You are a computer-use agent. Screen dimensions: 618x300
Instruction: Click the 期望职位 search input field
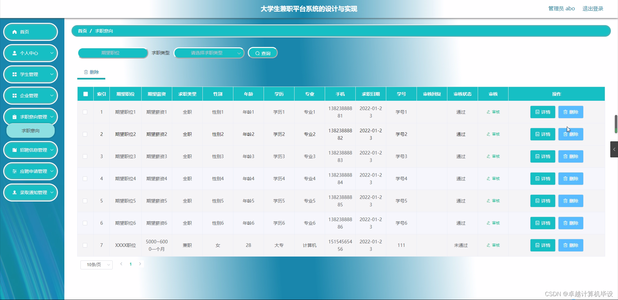point(113,53)
